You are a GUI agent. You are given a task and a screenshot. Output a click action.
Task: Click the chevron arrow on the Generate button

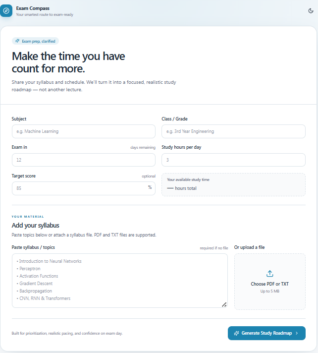click(x=297, y=333)
